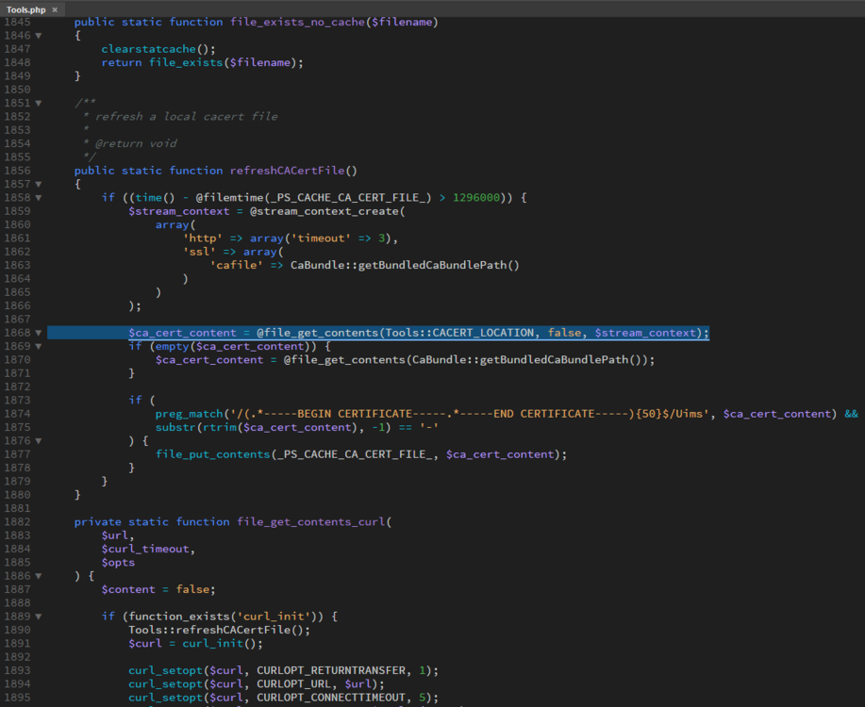The height and width of the screenshot is (707, 865).
Task: Fold file_get_contents_curl body at line 1886
Action: 39,575
